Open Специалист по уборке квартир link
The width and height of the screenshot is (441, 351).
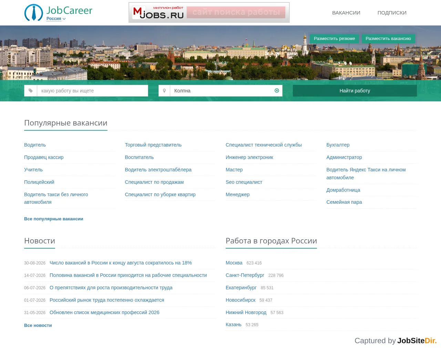(x=160, y=194)
